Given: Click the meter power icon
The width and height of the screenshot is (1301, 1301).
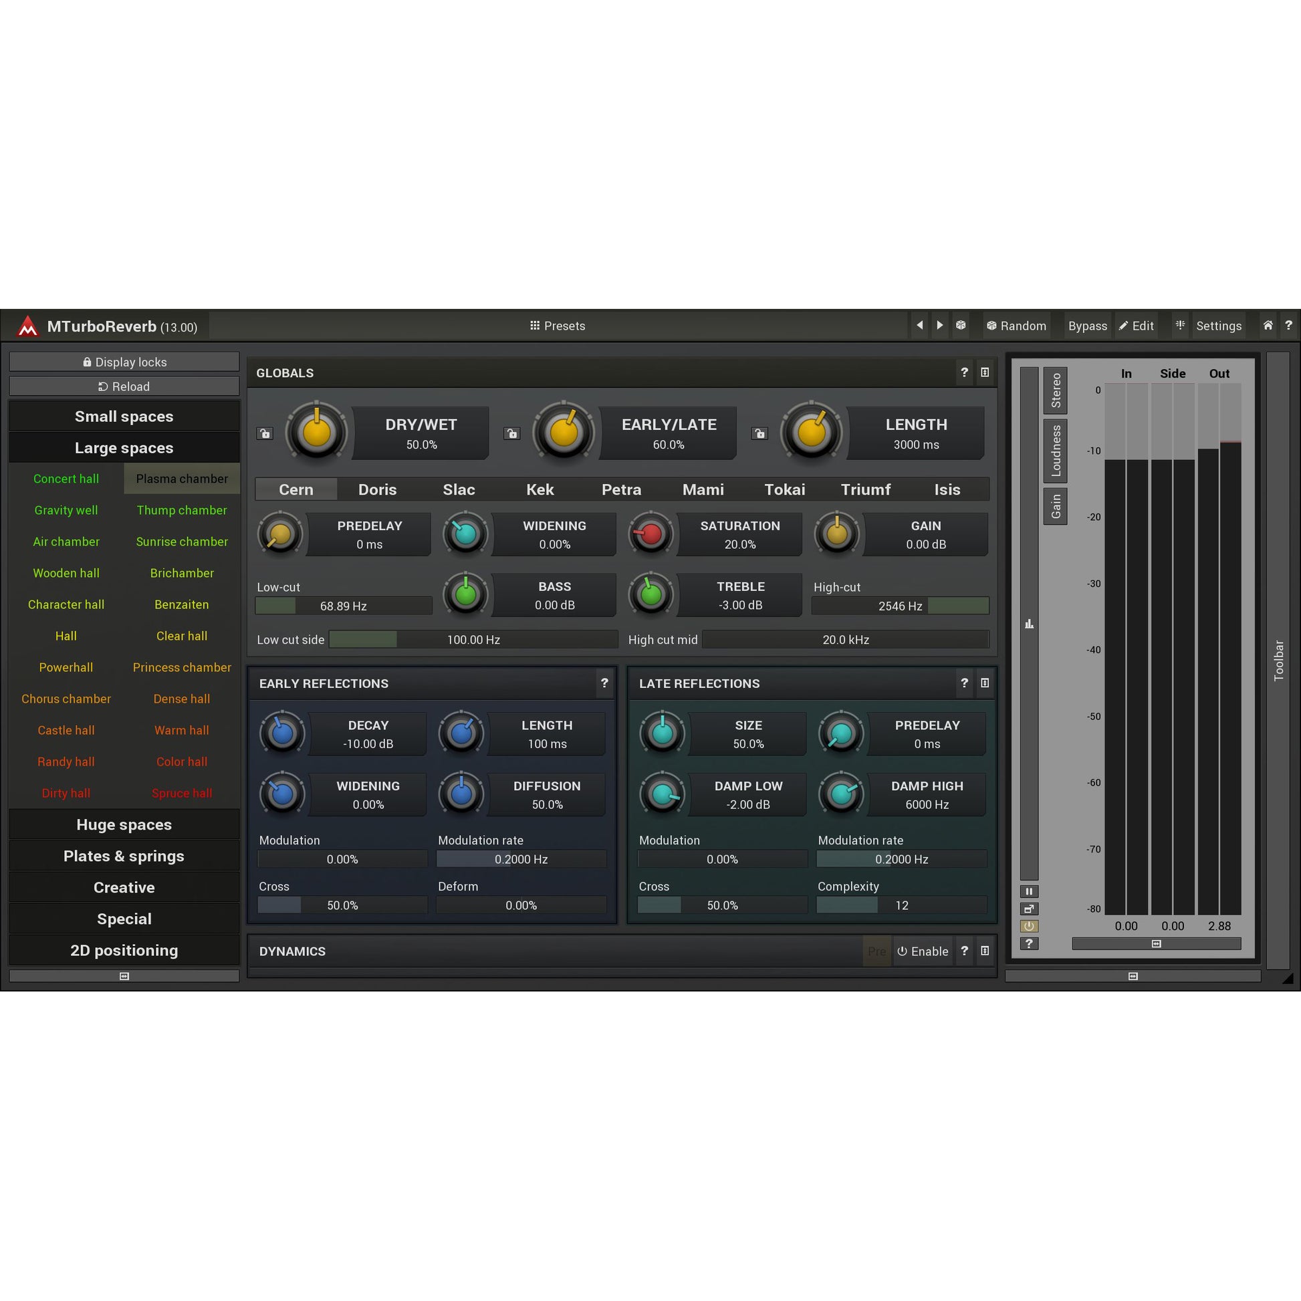Looking at the screenshot, I should coord(1029,926).
